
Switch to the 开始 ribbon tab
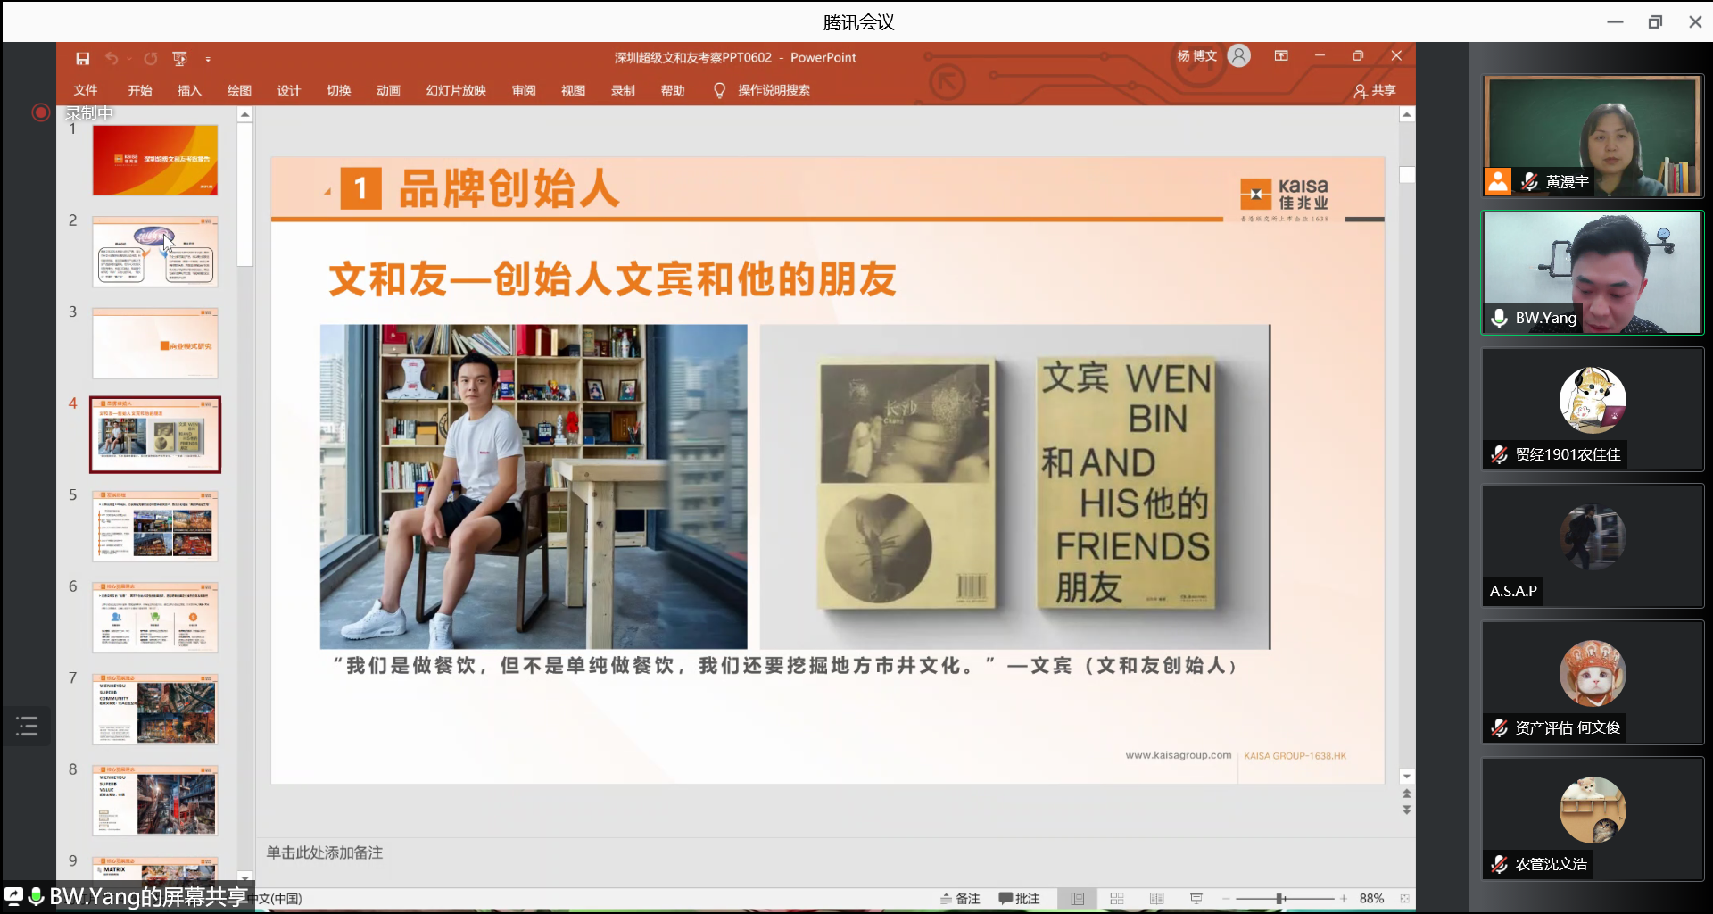click(x=139, y=90)
